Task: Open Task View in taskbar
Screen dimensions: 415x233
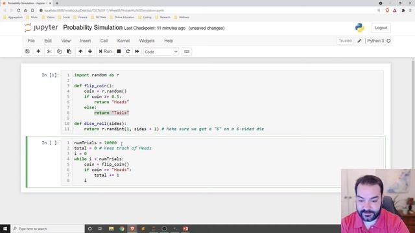Action: pyautogui.click(x=101, y=228)
